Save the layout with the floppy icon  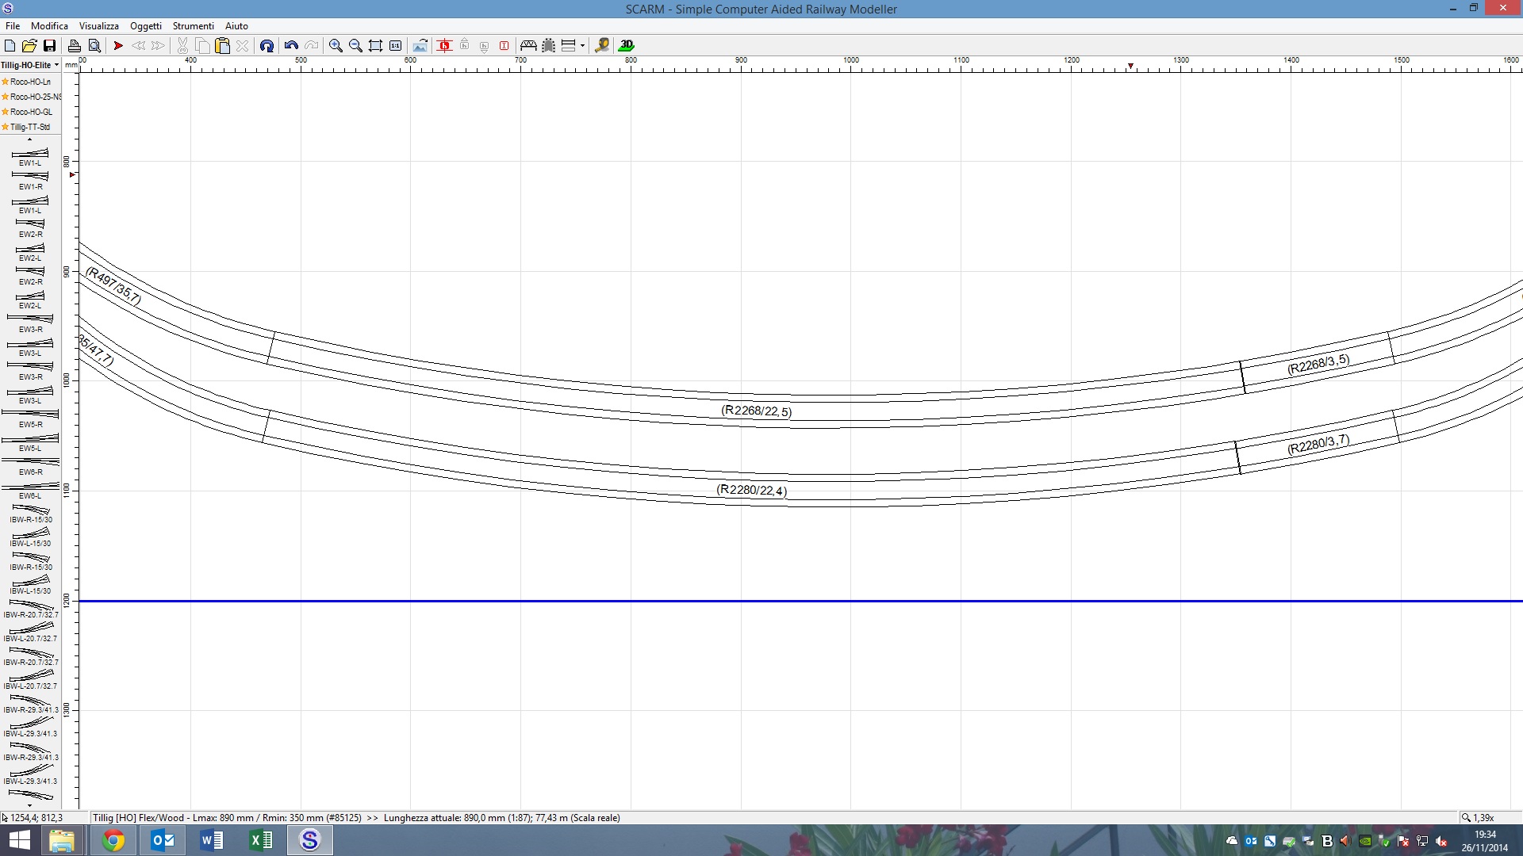(x=49, y=46)
